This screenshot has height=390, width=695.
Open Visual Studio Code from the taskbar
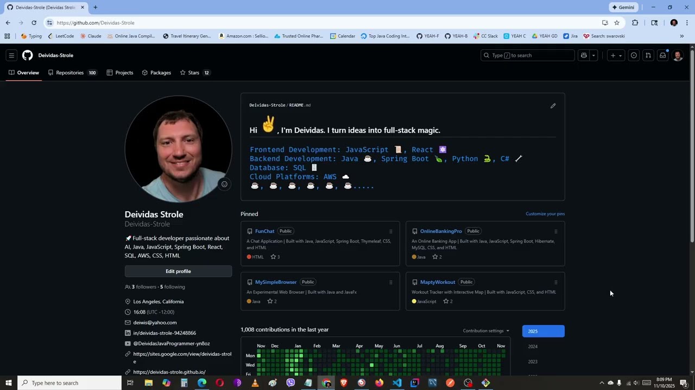397,383
